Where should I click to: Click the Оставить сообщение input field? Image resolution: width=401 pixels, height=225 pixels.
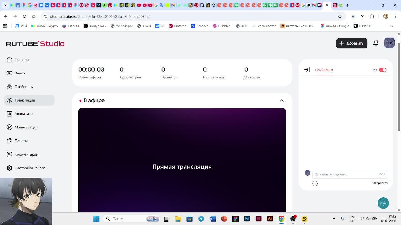tap(350, 174)
